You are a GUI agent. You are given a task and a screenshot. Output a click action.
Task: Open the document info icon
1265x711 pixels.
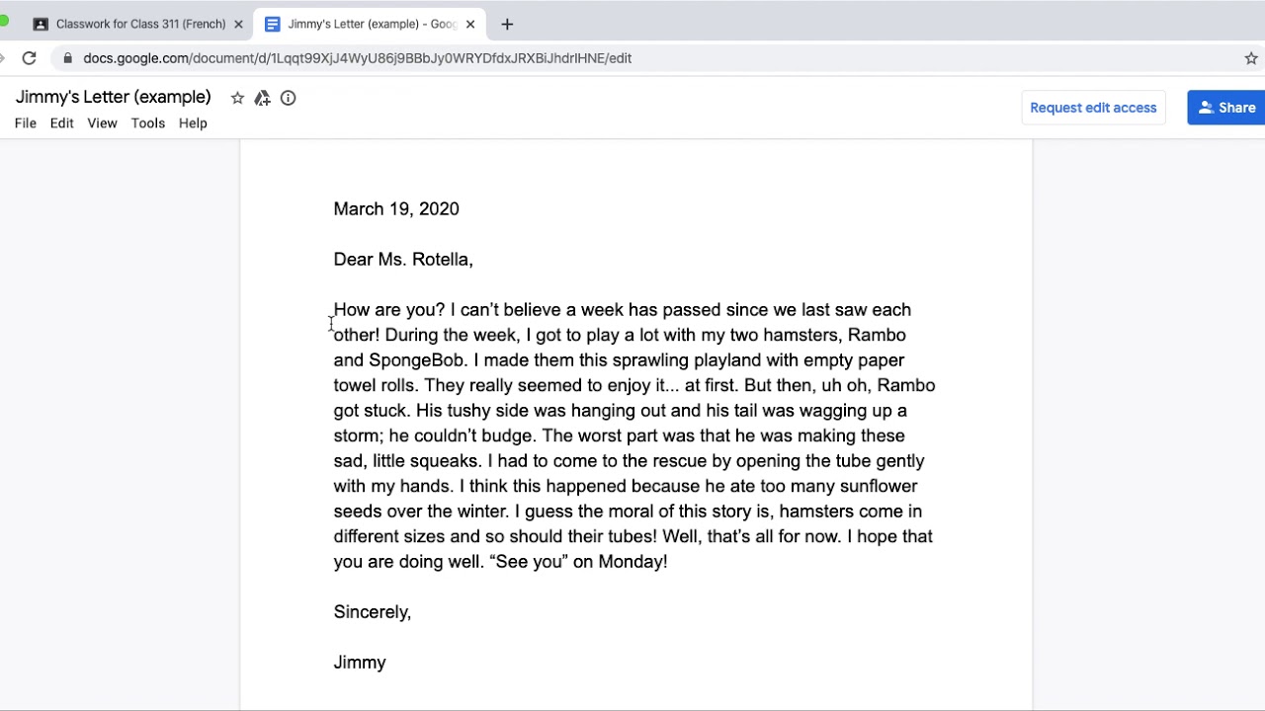288,98
